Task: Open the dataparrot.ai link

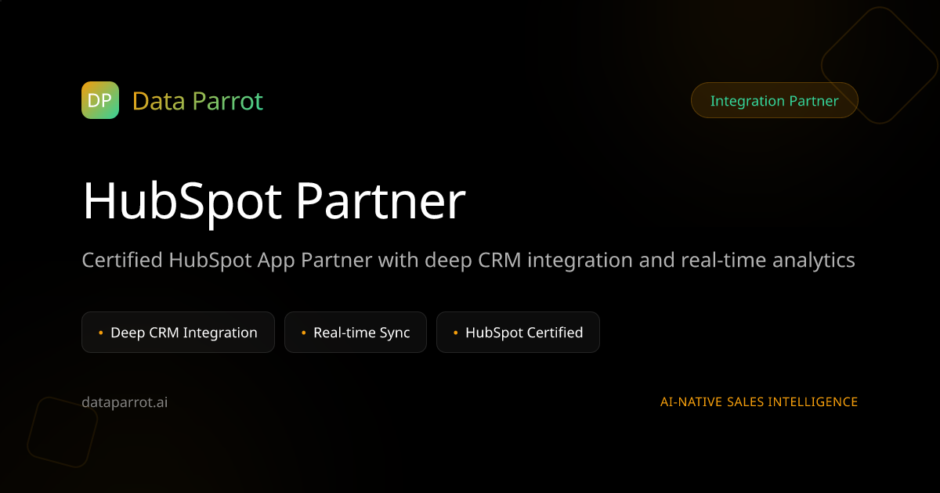Action: coord(124,402)
